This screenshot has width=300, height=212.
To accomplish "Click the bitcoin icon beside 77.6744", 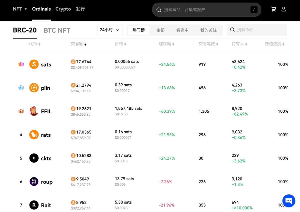I will click(x=73, y=62).
